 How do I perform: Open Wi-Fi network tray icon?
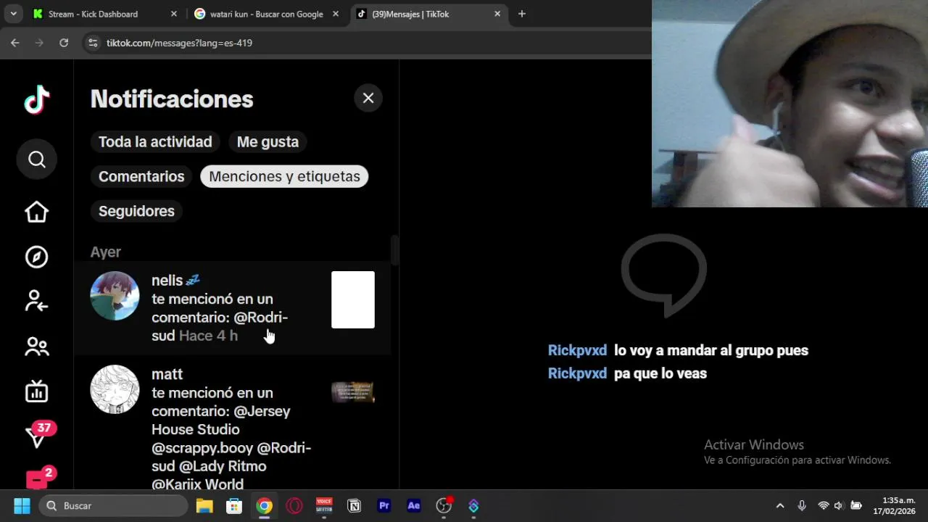(824, 506)
